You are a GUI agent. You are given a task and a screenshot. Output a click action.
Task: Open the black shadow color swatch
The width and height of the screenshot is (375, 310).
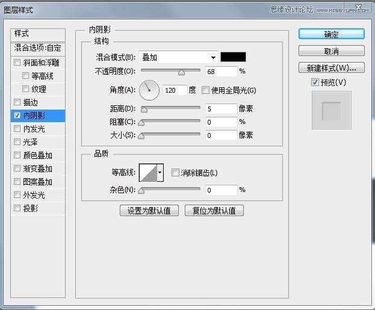click(x=233, y=57)
